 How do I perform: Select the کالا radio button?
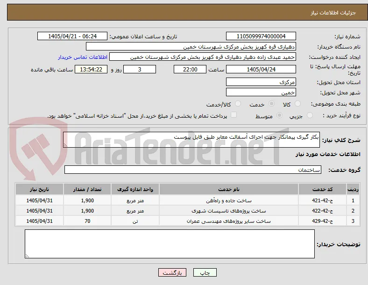[297, 104]
